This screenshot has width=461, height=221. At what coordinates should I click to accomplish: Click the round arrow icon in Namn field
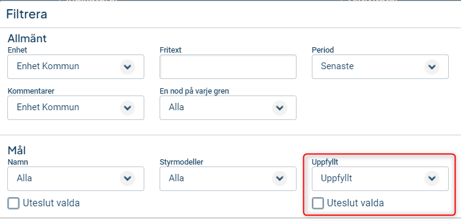coord(127,179)
